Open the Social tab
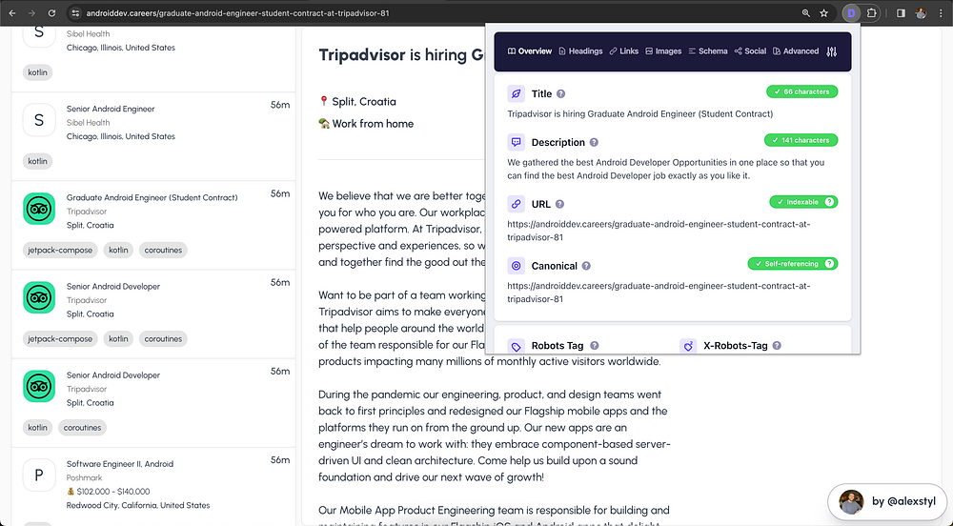 [751, 51]
